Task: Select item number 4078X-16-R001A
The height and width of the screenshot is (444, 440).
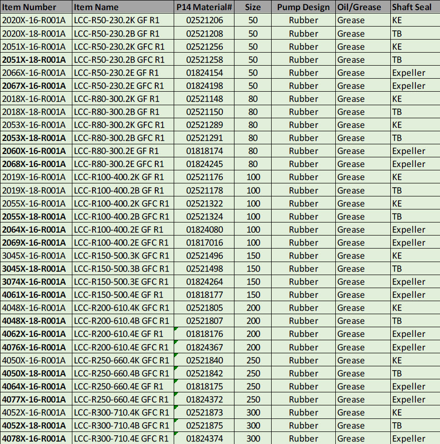Action: (x=36, y=438)
